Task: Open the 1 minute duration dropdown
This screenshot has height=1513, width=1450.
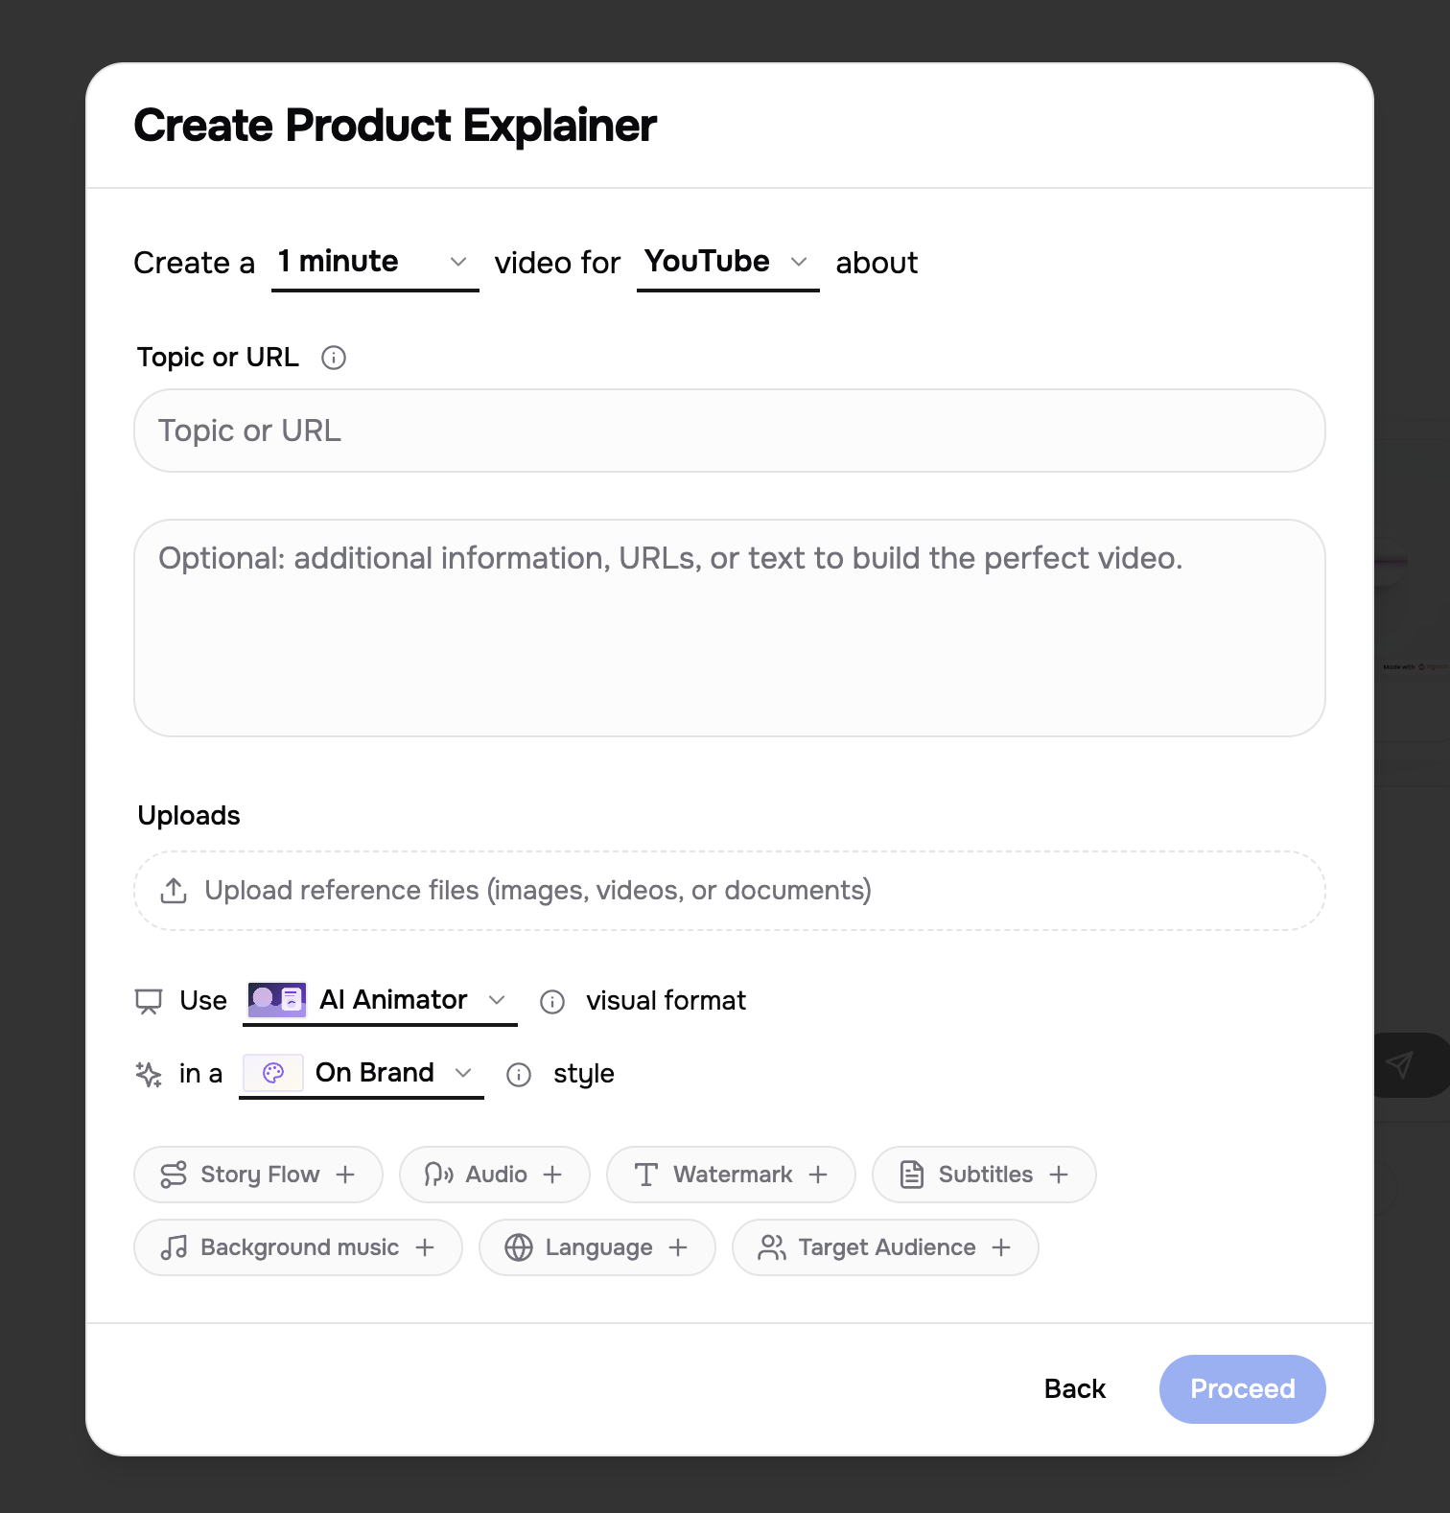Action: [374, 262]
